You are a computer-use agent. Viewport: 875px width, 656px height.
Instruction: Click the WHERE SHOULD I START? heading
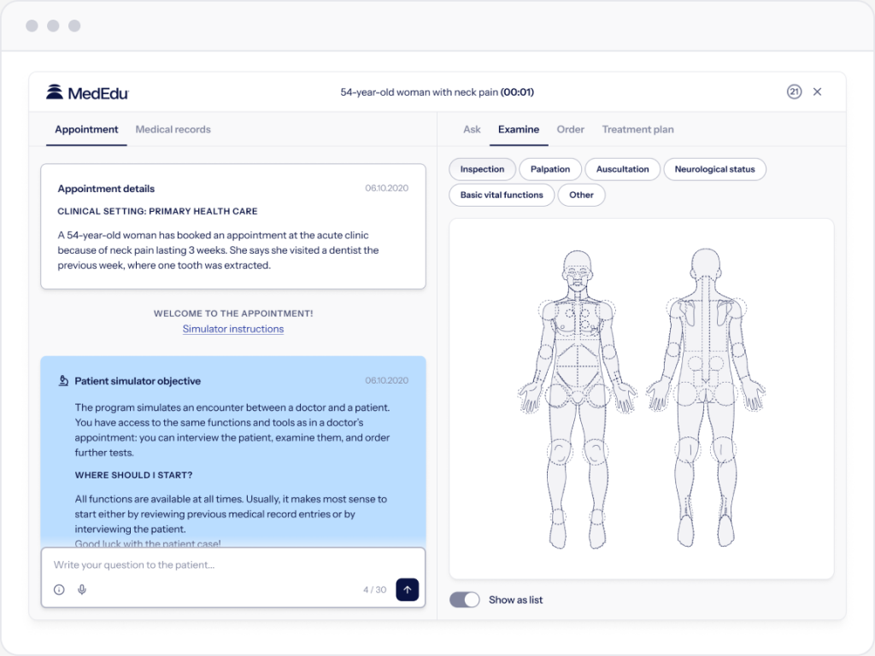tap(133, 475)
